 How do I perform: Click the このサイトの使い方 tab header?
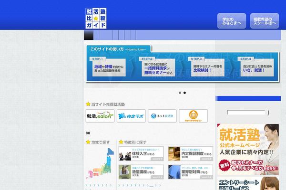(119, 49)
